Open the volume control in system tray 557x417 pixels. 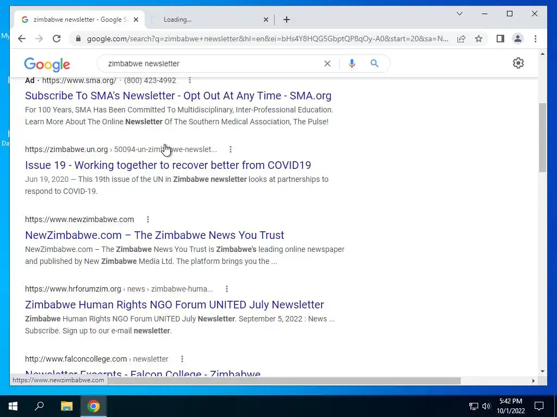tap(486, 406)
